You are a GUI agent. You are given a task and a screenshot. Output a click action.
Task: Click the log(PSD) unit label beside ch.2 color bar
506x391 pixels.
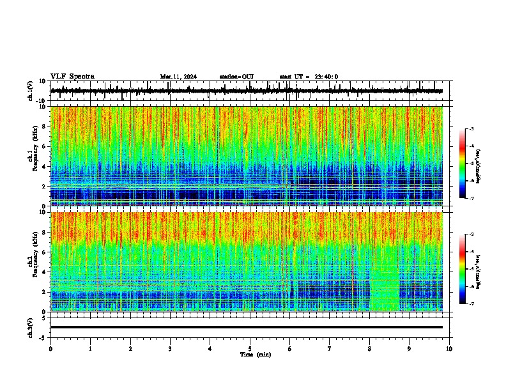[x=479, y=272]
